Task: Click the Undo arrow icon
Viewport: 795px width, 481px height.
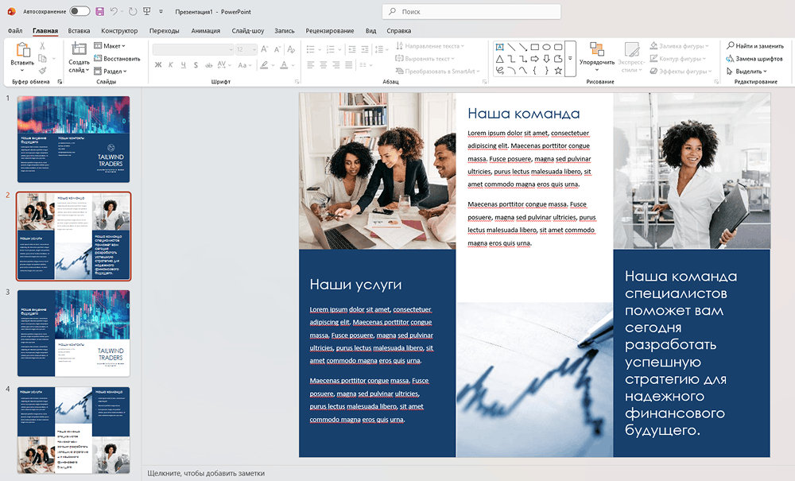Action: 114,11
